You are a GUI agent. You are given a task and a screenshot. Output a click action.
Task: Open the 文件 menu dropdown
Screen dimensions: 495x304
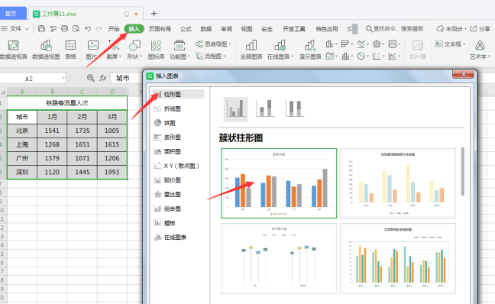point(15,29)
